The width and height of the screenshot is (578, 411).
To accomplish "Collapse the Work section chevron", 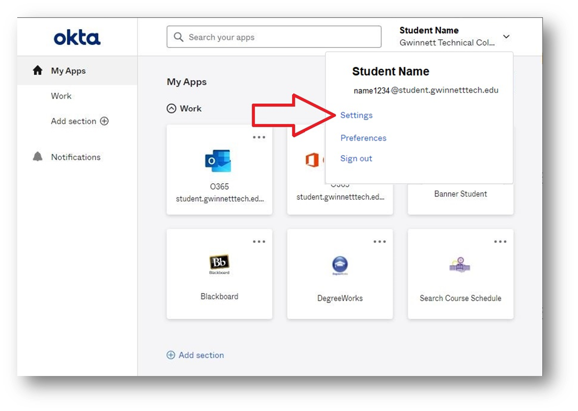I will [x=171, y=108].
